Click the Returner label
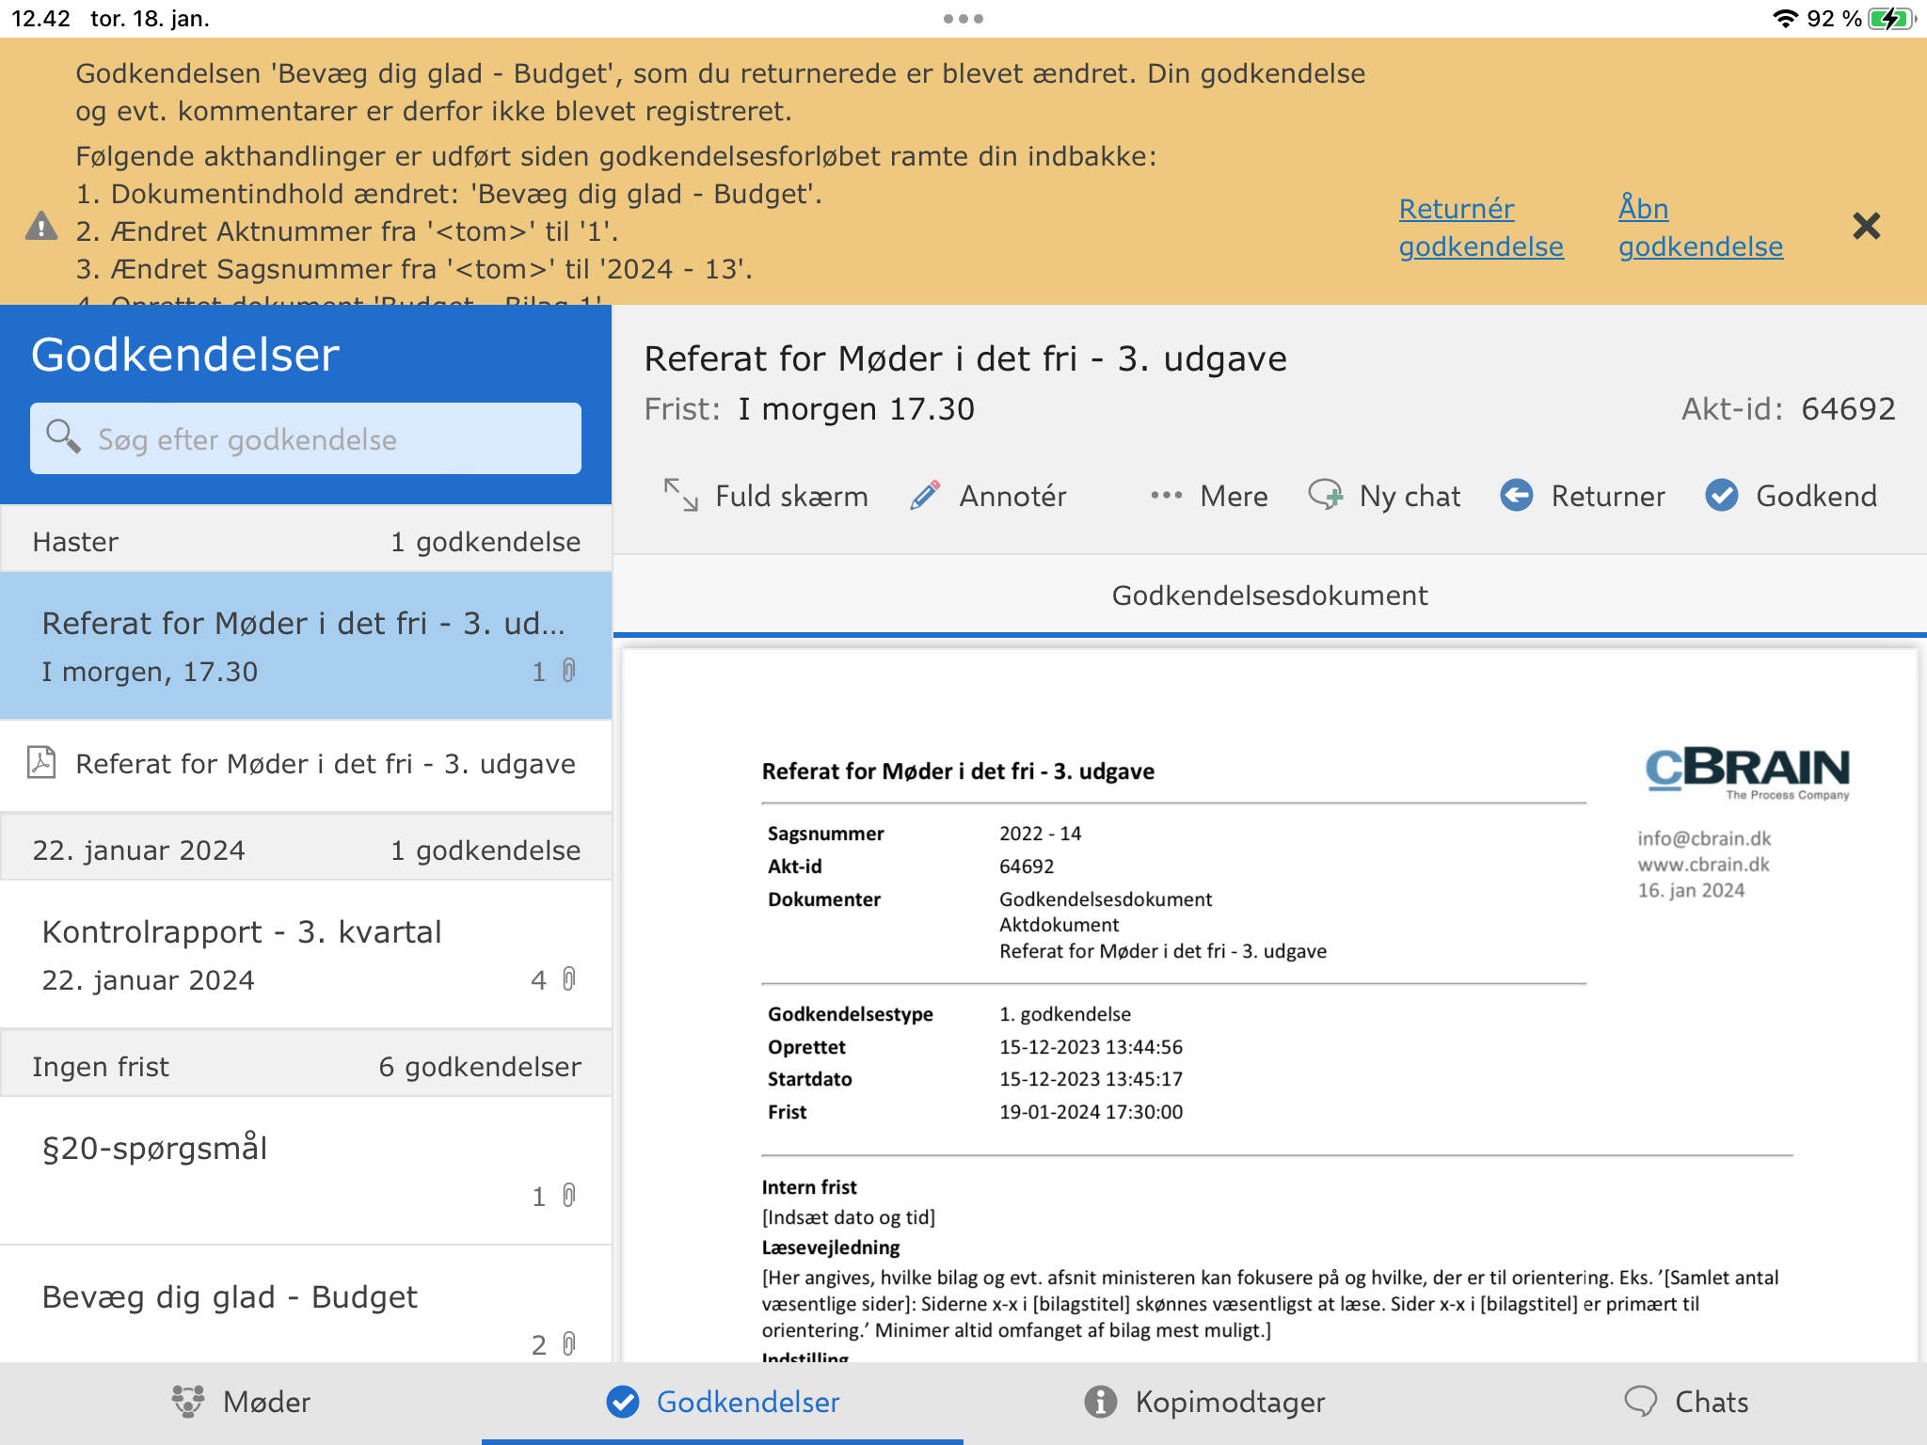Image resolution: width=1927 pixels, height=1445 pixels. pos(1608,496)
